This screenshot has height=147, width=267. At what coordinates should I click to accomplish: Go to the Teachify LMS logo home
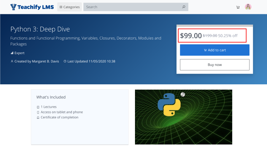click(x=32, y=7)
